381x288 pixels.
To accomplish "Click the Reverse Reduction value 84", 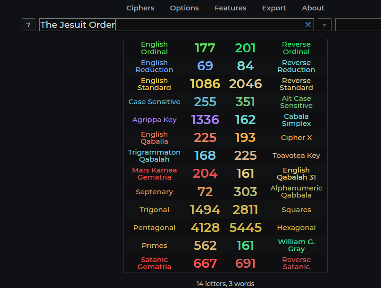I will [x=245, y=66].
